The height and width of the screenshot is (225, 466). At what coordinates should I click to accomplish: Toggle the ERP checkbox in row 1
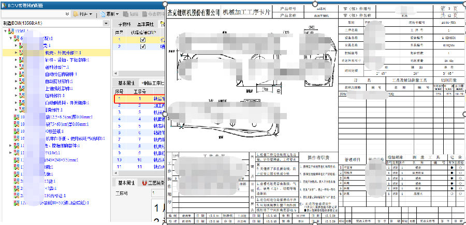[143, 39]
